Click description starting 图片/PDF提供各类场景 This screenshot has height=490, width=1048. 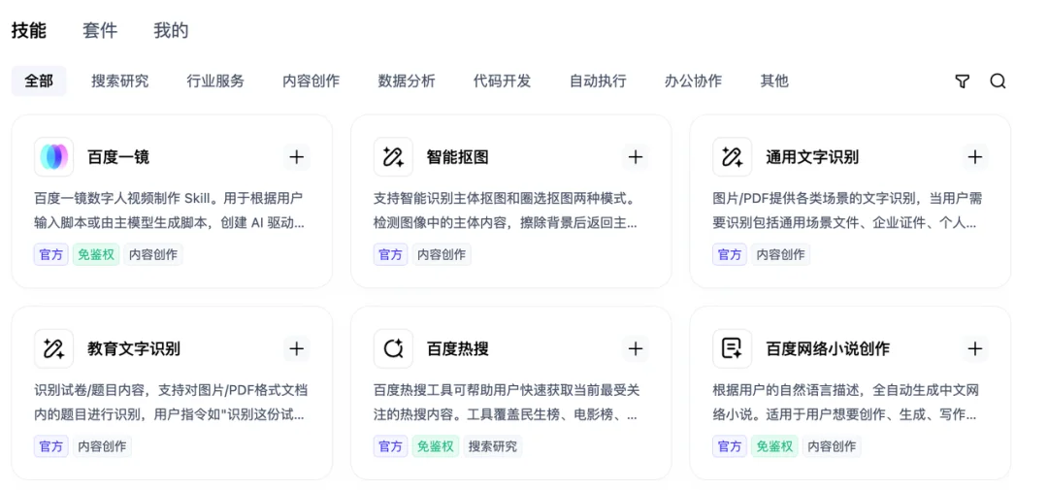[847, 211]
